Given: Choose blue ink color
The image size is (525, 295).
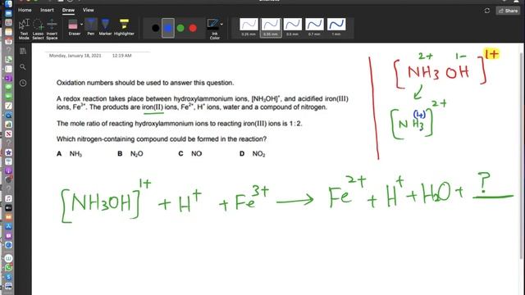Looking at the screenshot, I should [x=168, y=28].
